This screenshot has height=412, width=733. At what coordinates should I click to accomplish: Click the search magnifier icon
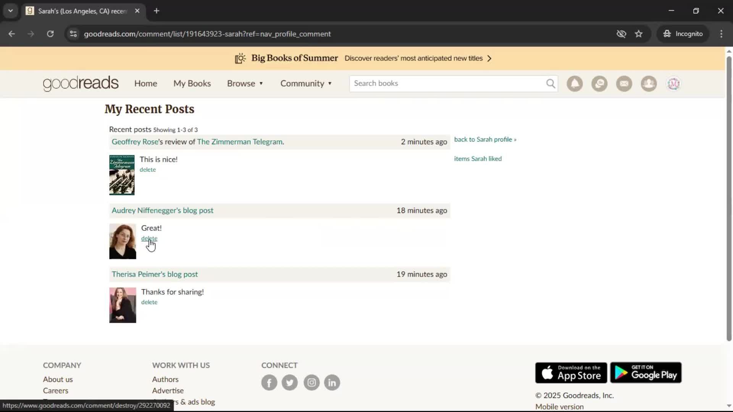(551, 84)
